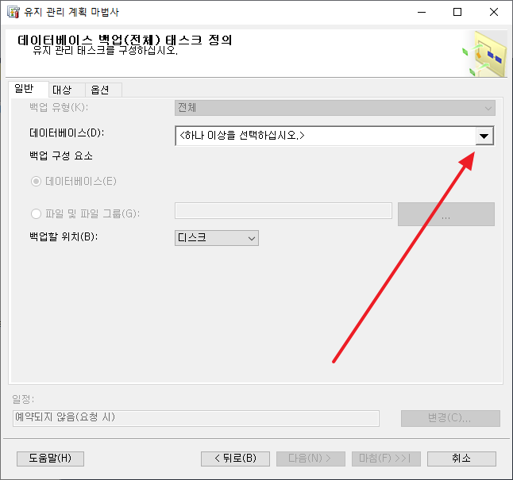Click the file groups text field
Image resolution: width=513 pixels, height=480 pixels.
coord(283,210)
